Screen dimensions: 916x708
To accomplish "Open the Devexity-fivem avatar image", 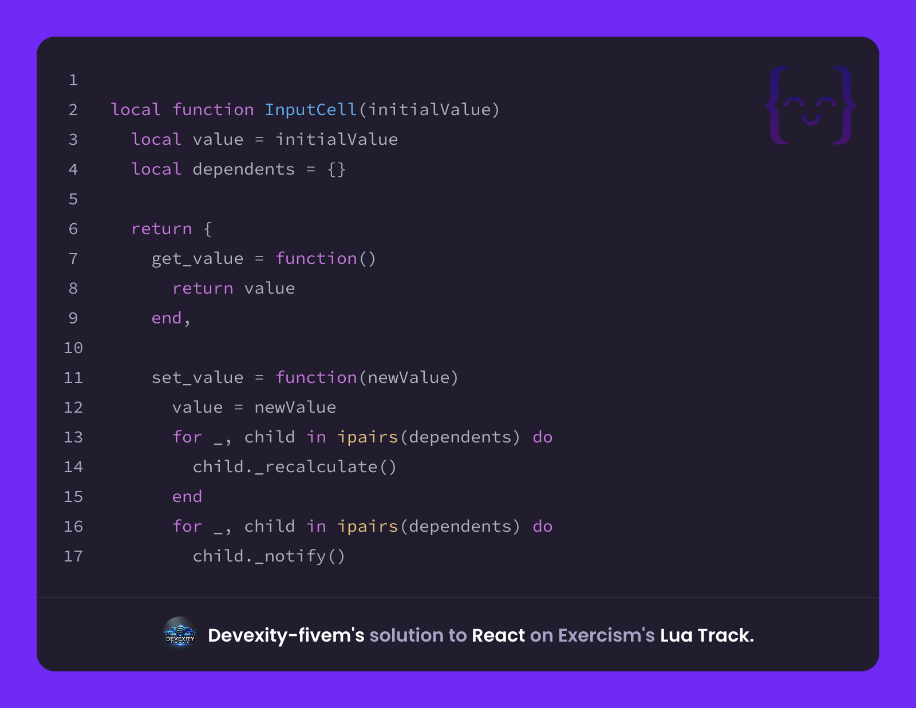I will [180, 634].
